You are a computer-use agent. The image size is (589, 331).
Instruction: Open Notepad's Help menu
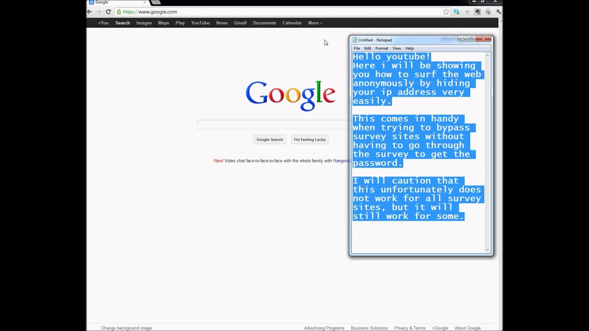(x=410, y=48)
